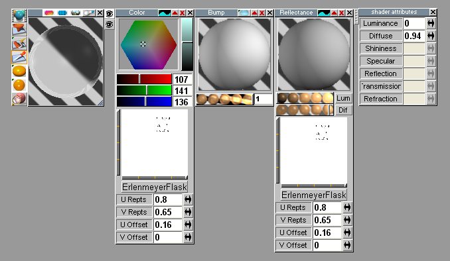Click red X icon in Bump panel
This screenshot has width=450, height=261.
[x=262, y=13]
